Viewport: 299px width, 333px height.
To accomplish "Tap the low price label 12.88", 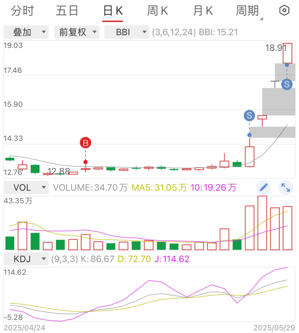I will click(x=59, y=171).
